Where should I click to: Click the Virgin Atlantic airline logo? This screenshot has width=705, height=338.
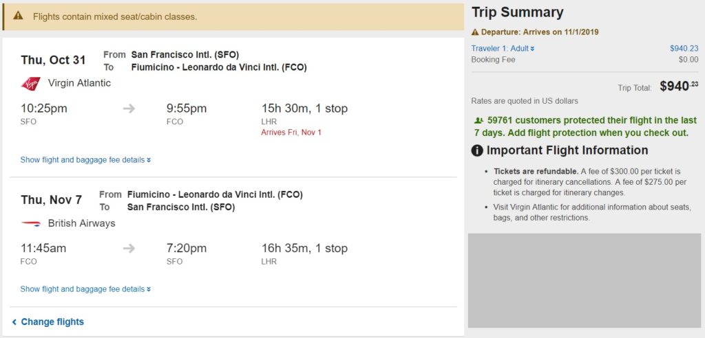pos(30,84)
